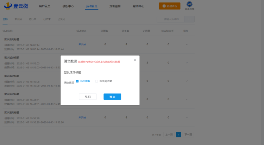The height and width of the screenshot is (145, 264).
Task: Switch to the 已结束 tab
Action: click(47, 19)
